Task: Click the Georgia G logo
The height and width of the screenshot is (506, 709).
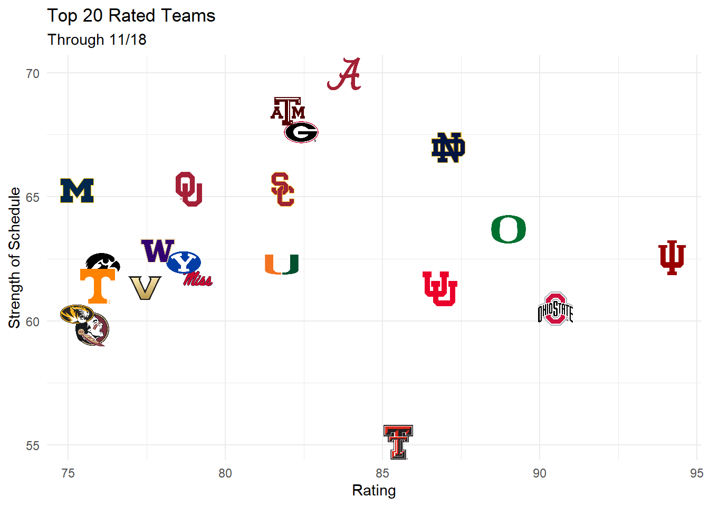Action: [x=301, y=132]
